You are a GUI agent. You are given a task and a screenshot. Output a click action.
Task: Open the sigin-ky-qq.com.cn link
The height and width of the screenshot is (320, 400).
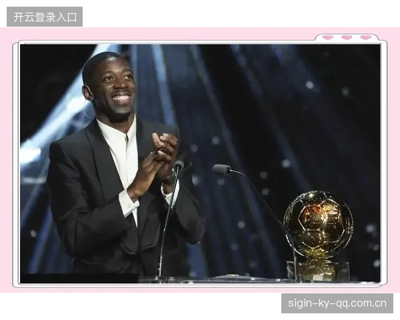point(337,303)
